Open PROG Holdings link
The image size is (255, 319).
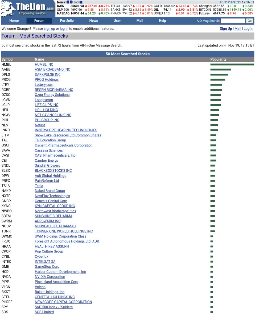[47, 80]
